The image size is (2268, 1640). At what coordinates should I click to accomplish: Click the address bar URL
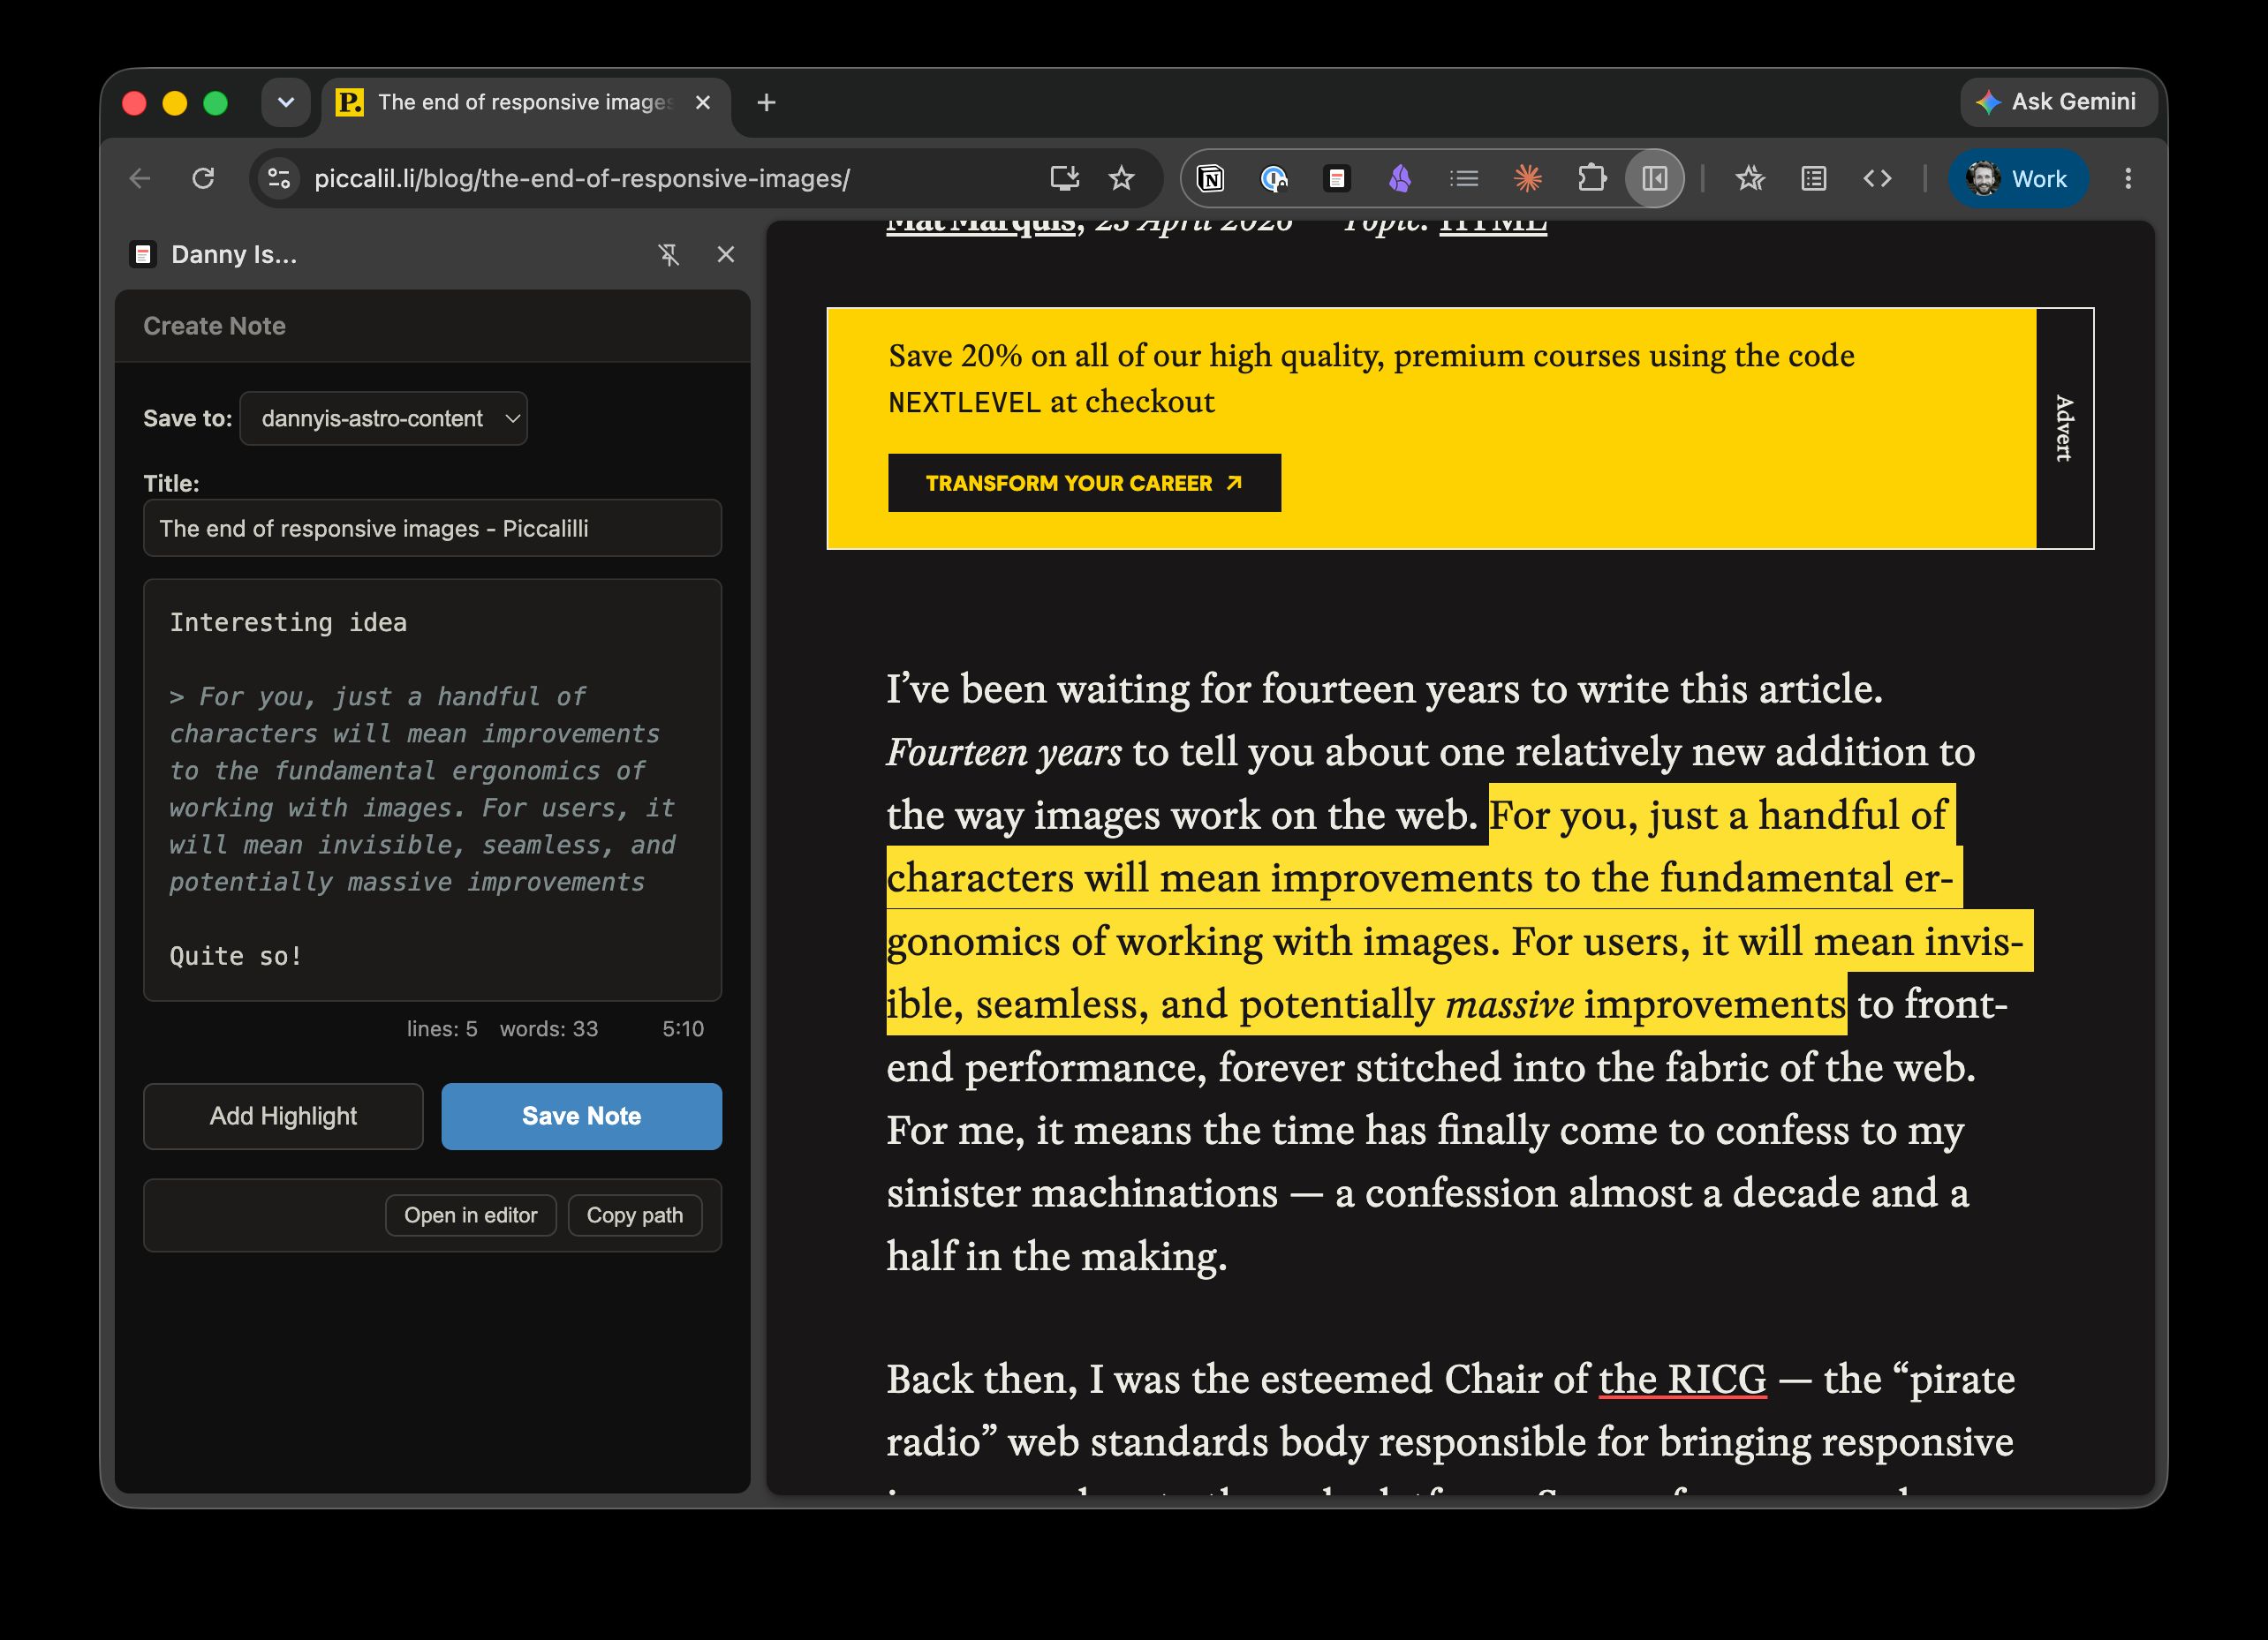(x=582, y=179)
